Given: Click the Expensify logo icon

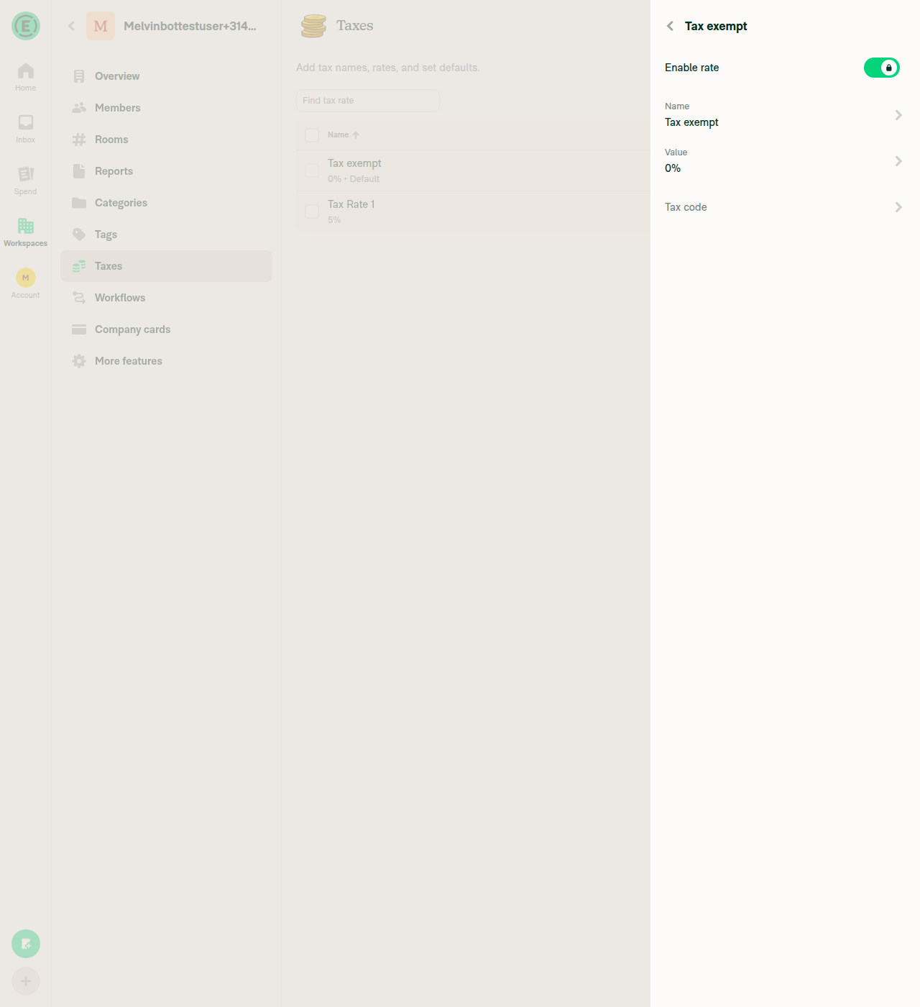Looking at the screenshot, I should coord(26,26).
